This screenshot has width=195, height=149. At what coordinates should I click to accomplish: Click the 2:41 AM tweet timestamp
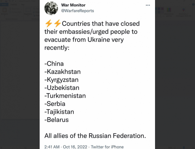pyautogui.click(x=52, y=147)
